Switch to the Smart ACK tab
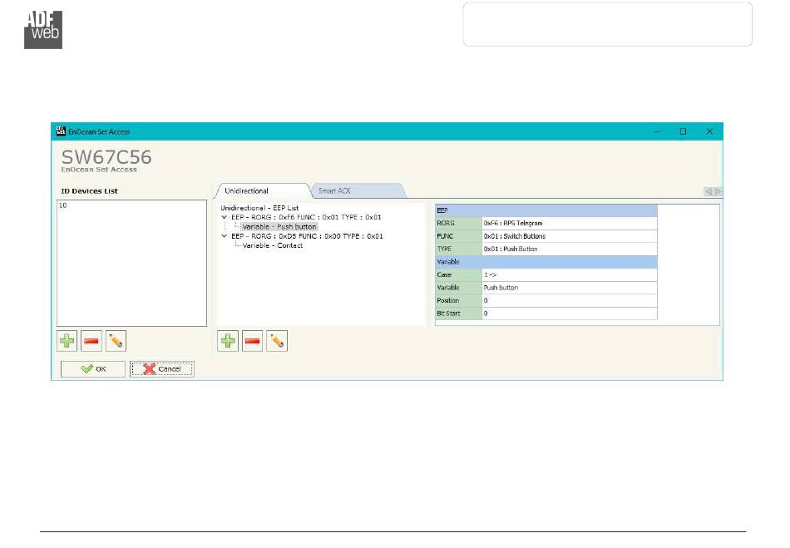Viewport: 790px width, 548px height. 335,191
